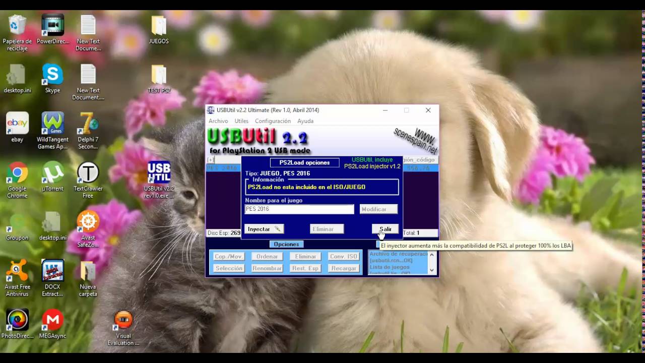The width and height of the screenshot is (645, 363).
Task: Click the Renombrar button
Action: 267,268
